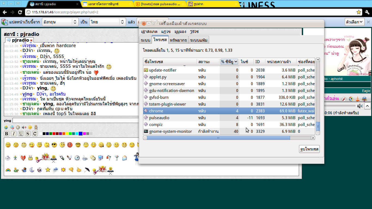Select the gnome-system-monitor process row
The image size is (372, 209).
(229, 131)
